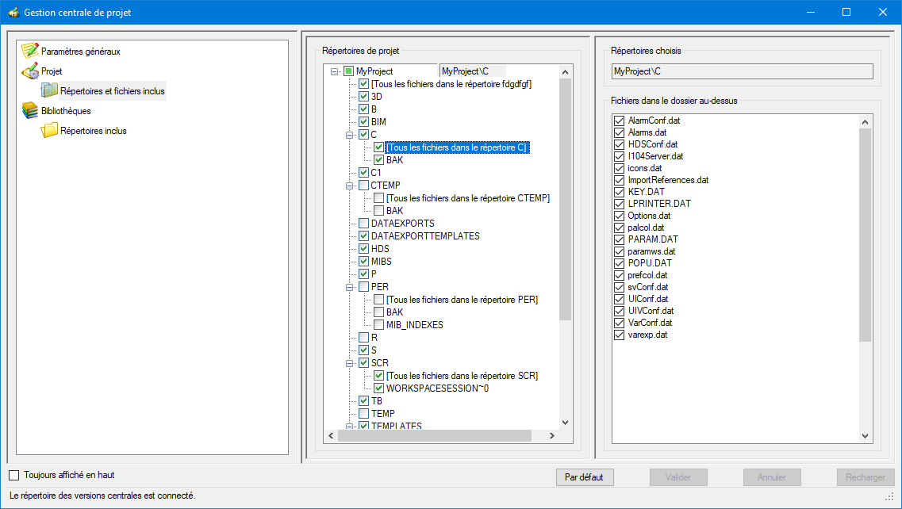Enable Toujours affiché en haut checkbox
The image size is (902, 509).
(x=13, y=475)
